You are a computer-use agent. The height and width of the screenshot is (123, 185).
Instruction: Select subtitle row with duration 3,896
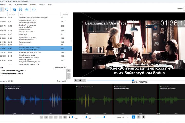(x=36, y=61)
